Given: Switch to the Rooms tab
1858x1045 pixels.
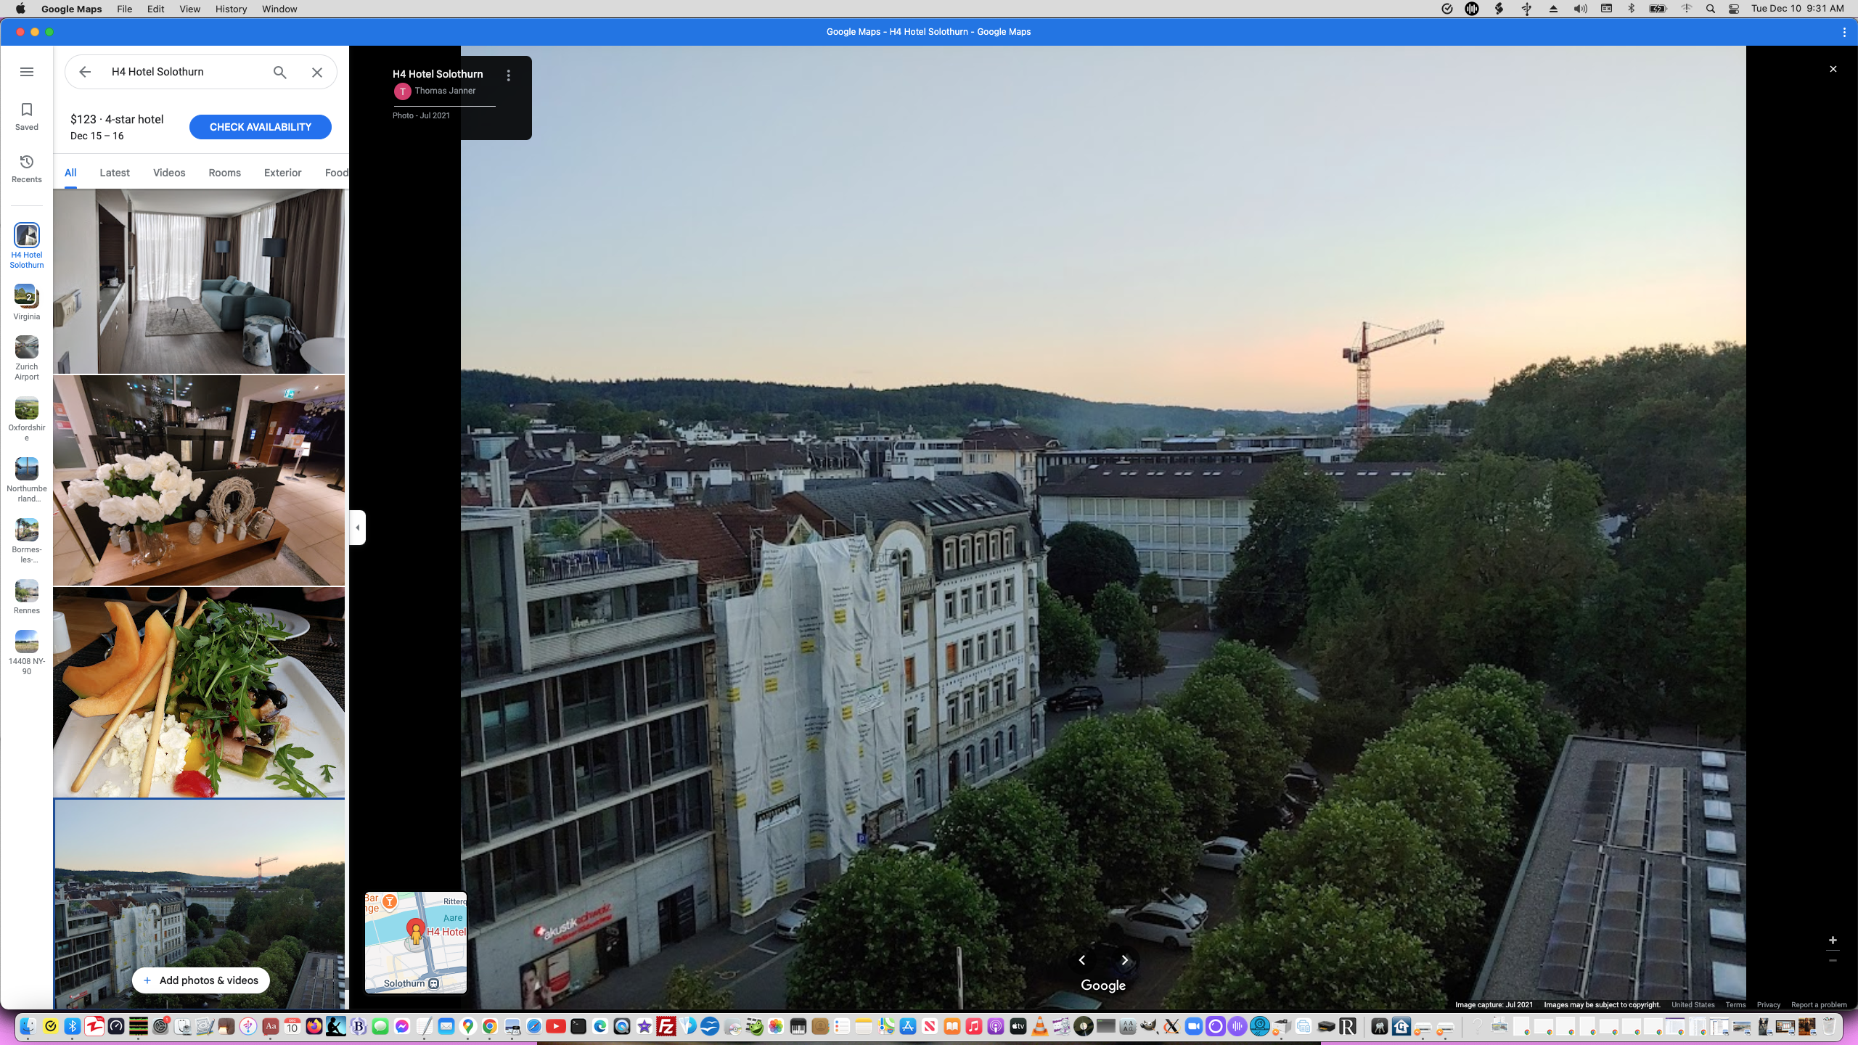Looking at the screenshot, I should coord(224,173).
